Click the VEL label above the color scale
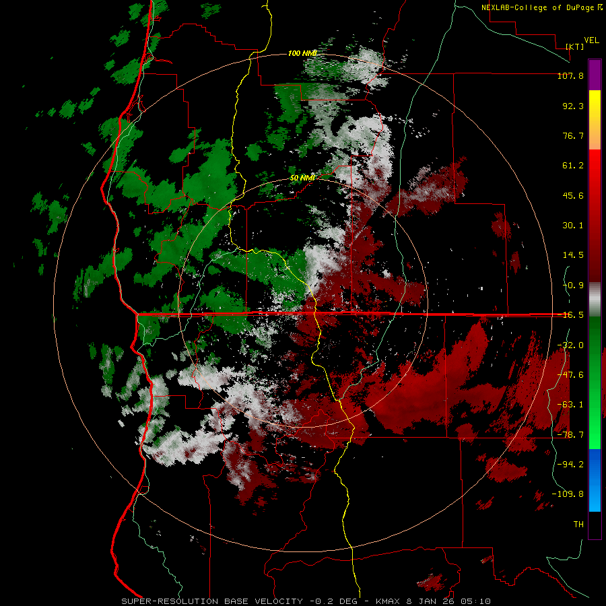The image size is (606, 606). (x=591, y=40)
